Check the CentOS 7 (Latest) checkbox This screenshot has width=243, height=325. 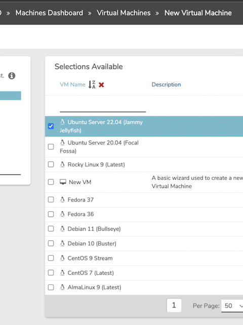(51, 273)
